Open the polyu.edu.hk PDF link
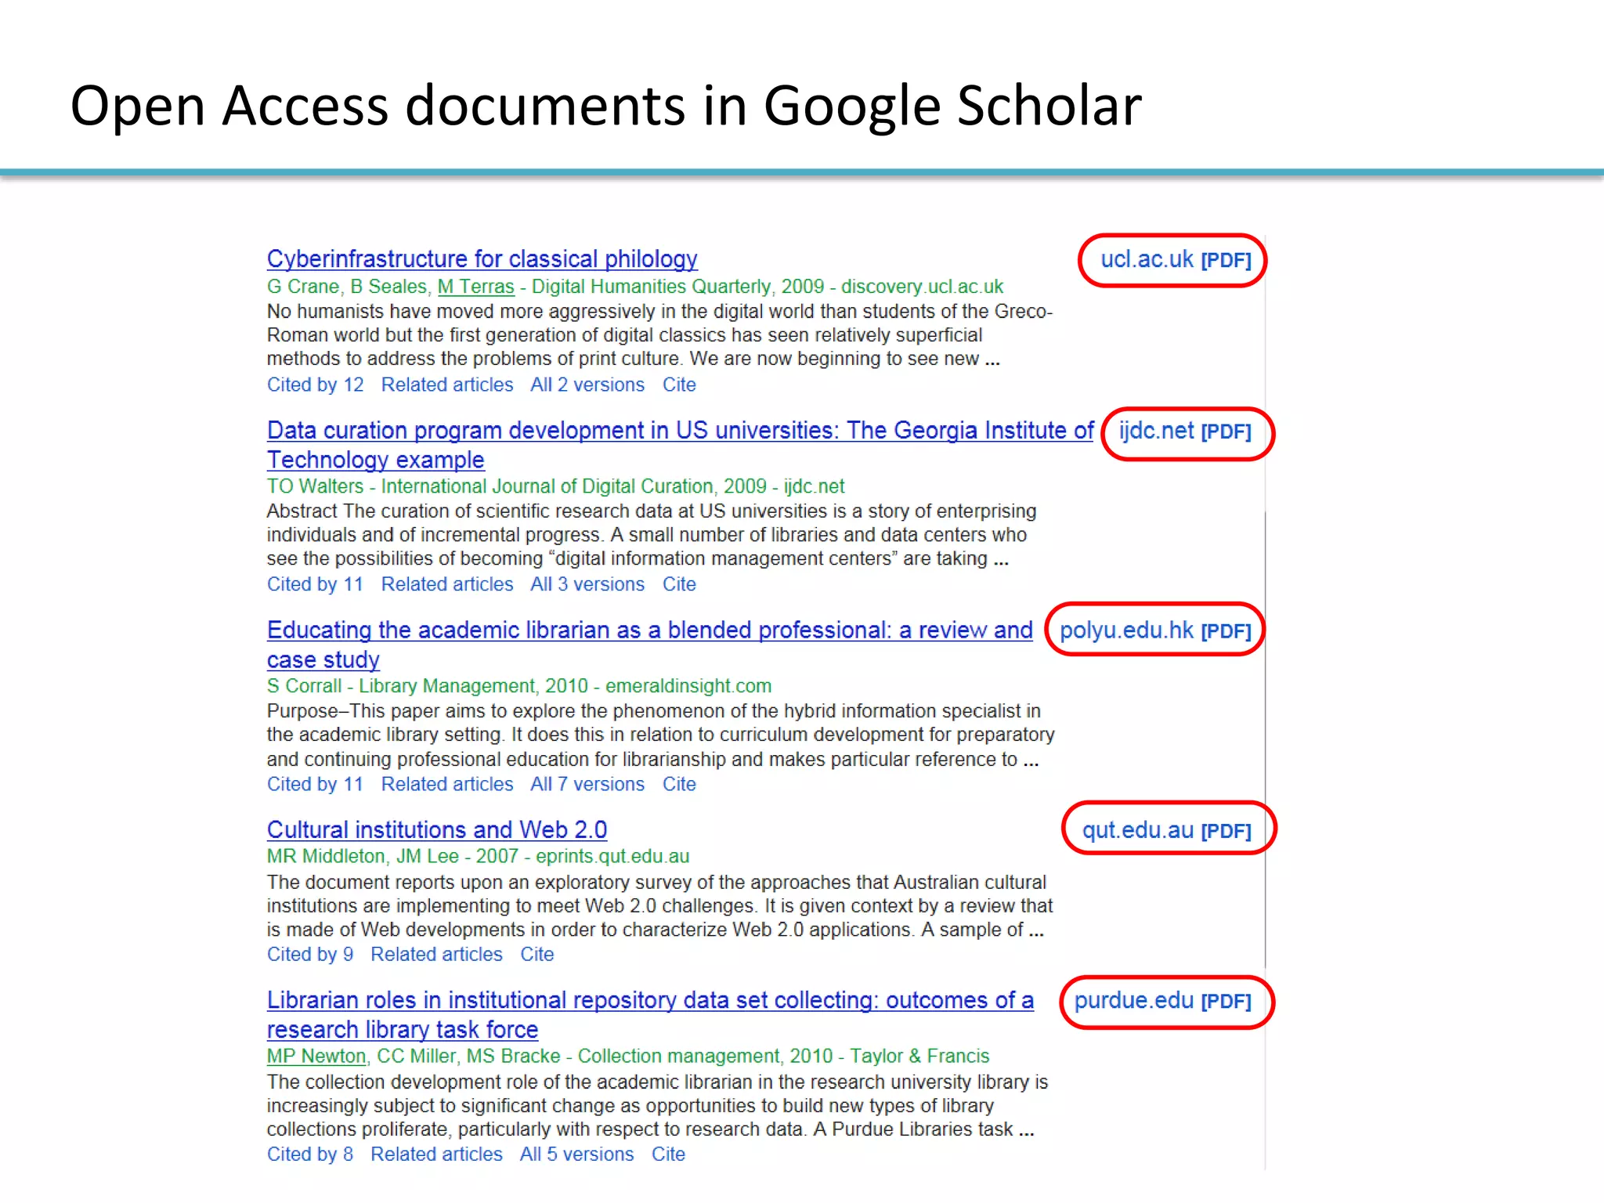The width and height of the screenshot is (1604, 1203). [x=1155, y=631]
